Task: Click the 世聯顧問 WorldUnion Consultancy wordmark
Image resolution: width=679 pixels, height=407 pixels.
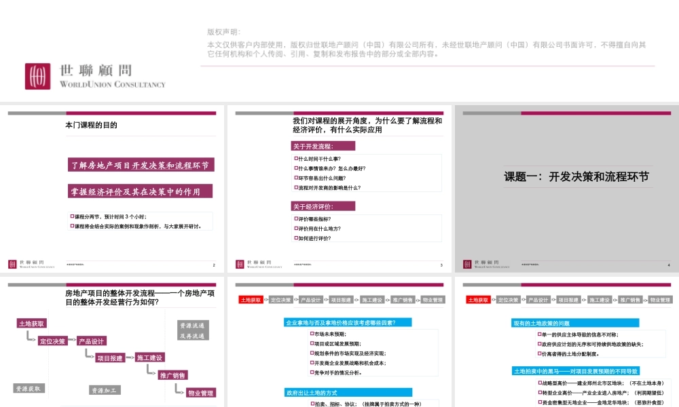Action: coord(113,76)
